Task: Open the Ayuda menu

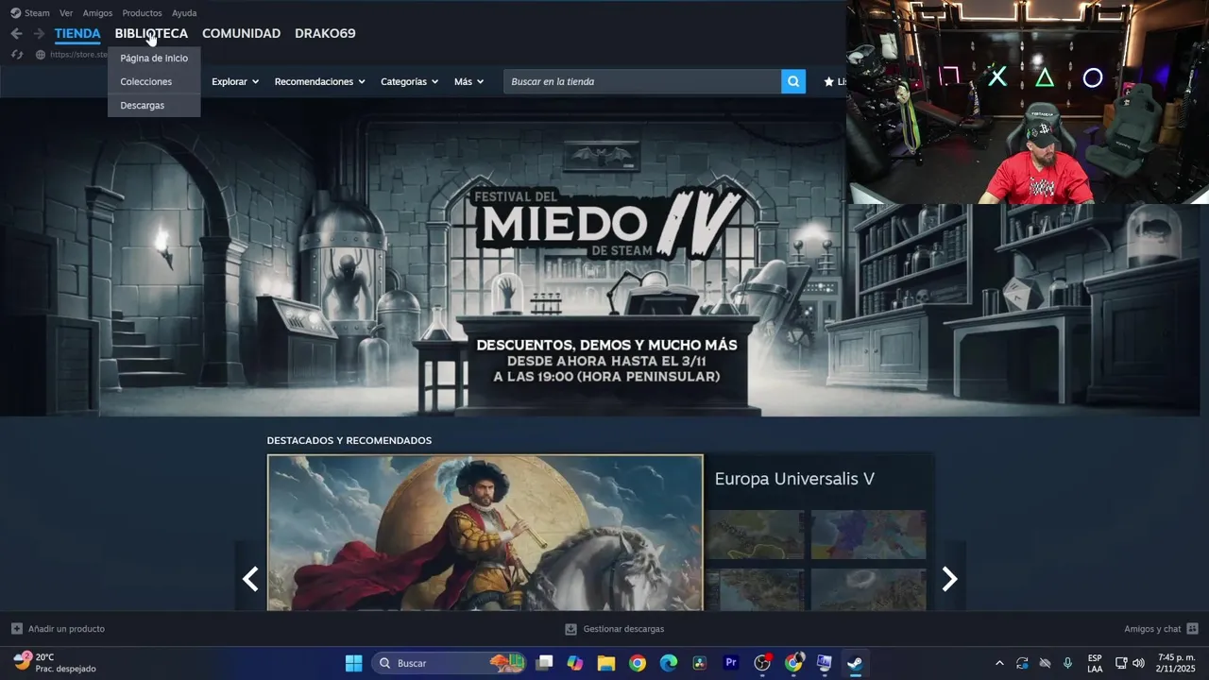Action: click(x=184, y=13)
